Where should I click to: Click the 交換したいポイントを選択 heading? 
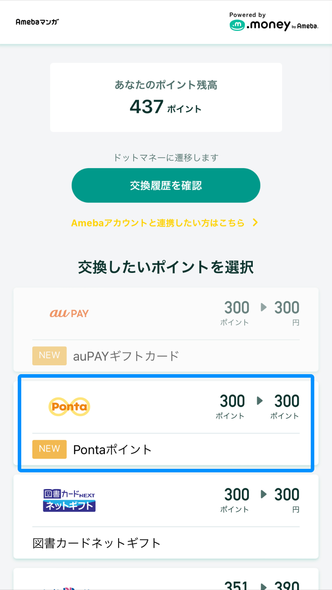pyautogui.click(x=166, y=267)
